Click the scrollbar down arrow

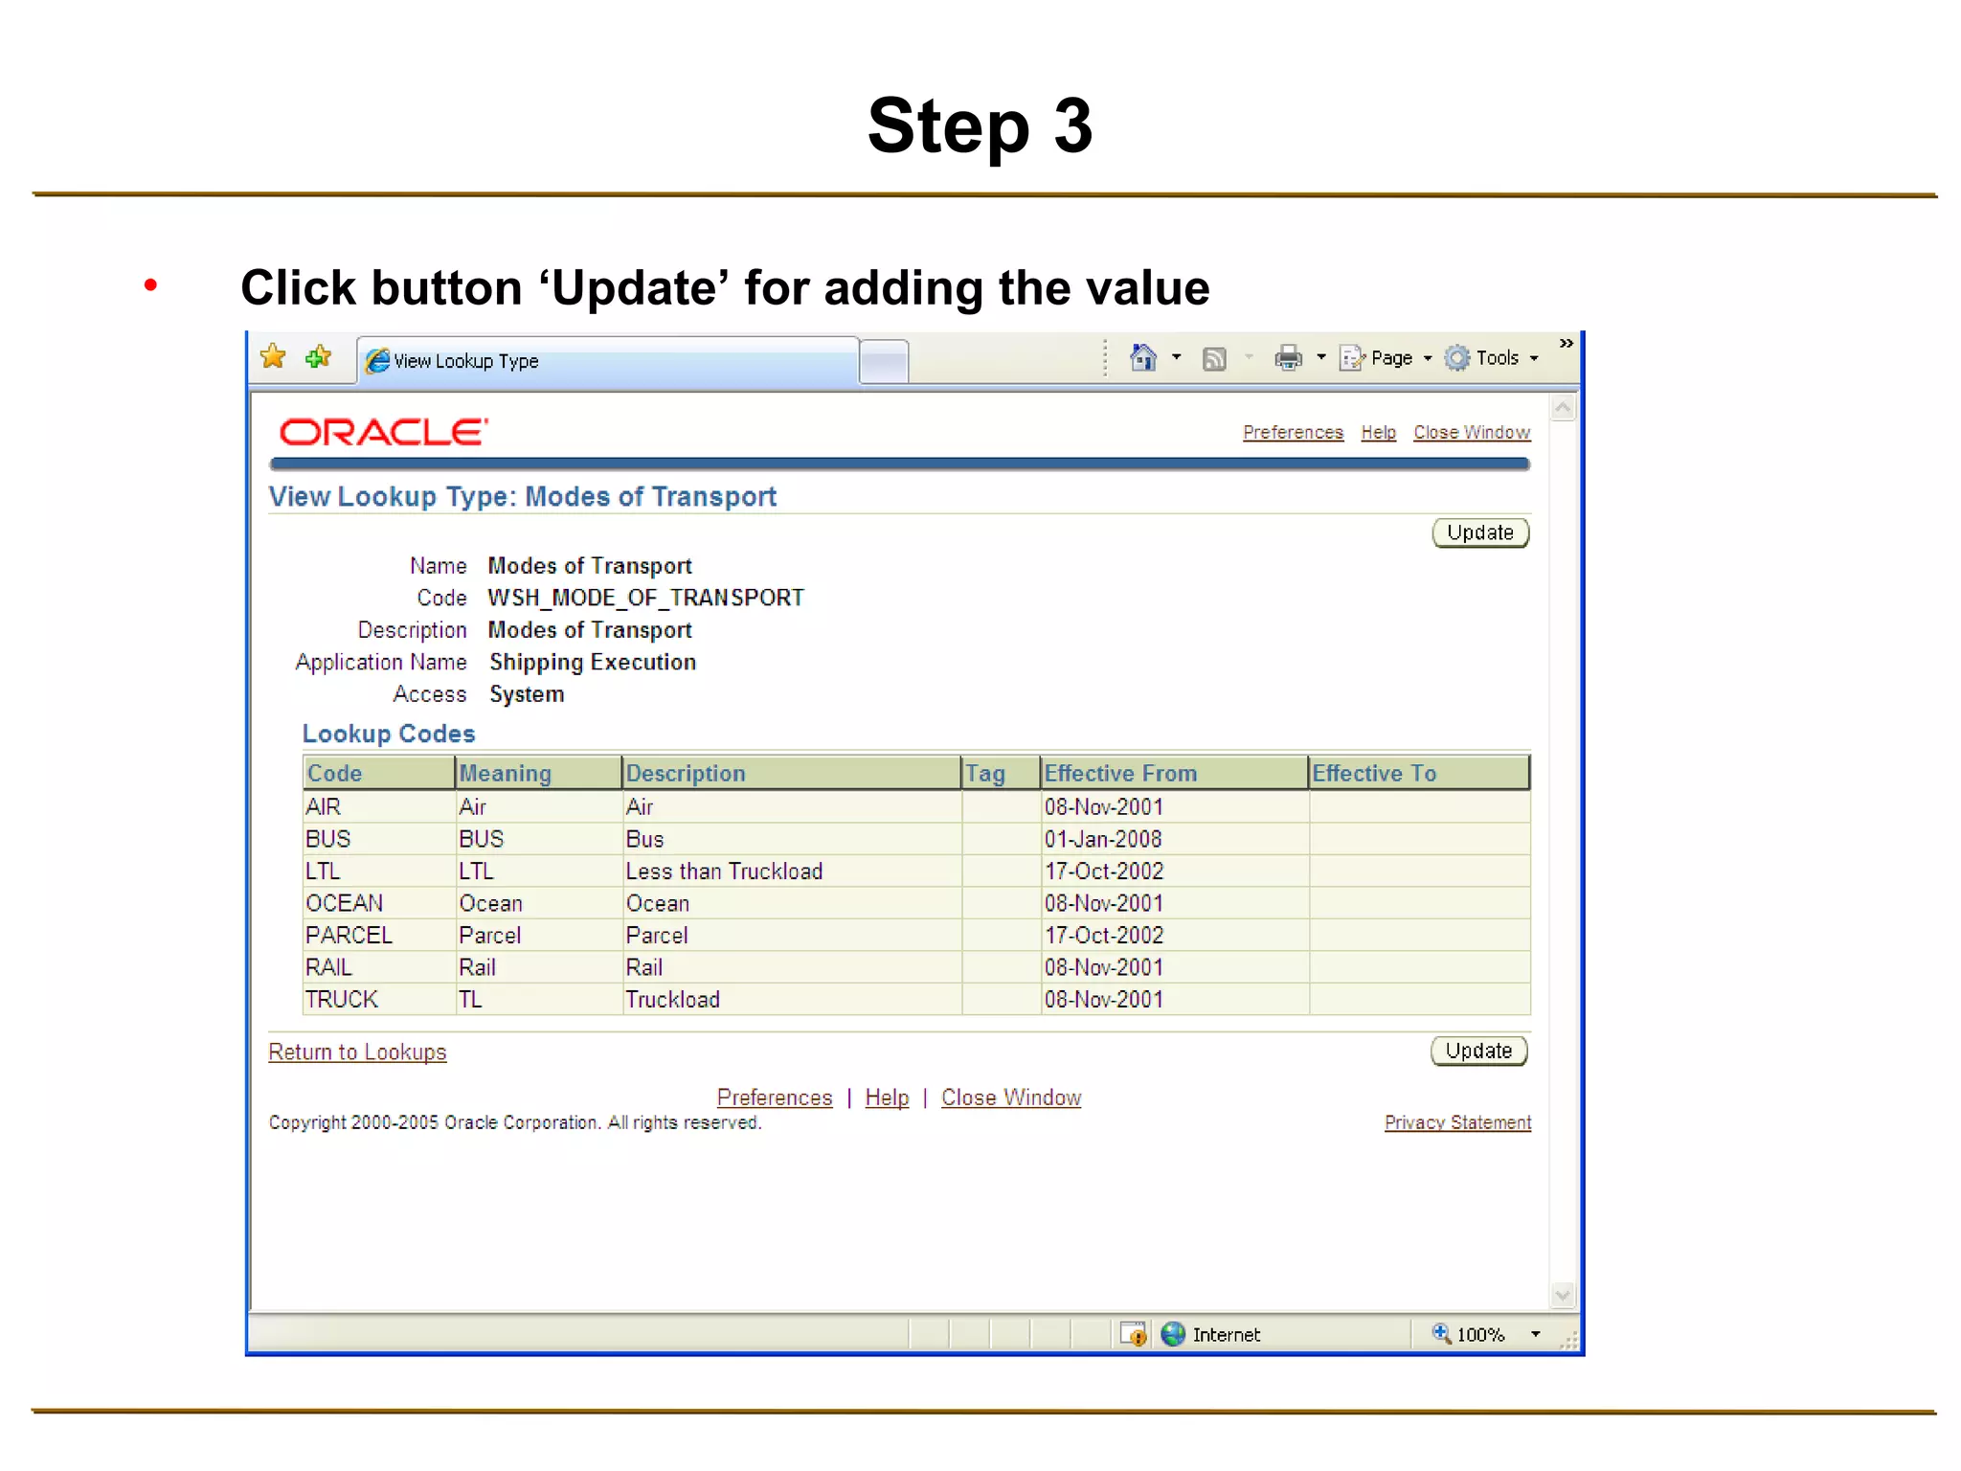(1563, 1296)
